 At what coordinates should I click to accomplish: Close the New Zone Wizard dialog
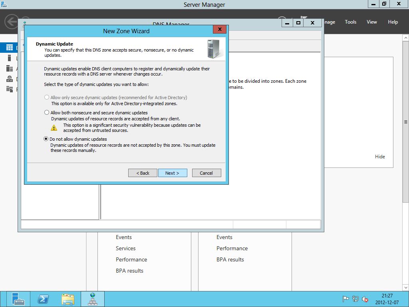coord(220,29)
